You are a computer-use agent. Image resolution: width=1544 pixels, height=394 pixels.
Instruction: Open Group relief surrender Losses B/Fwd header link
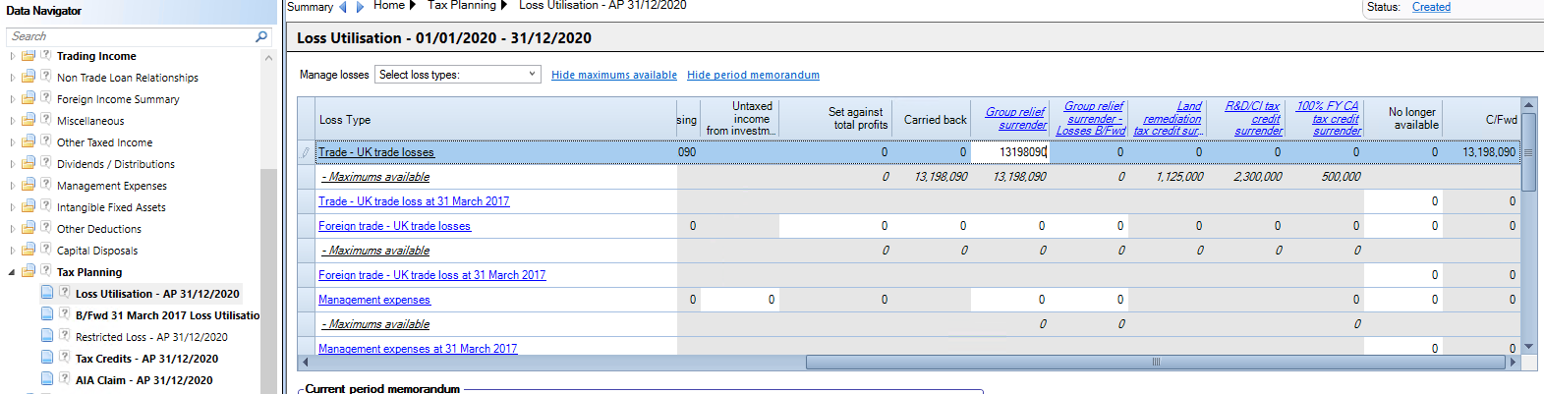click(1091, 119)
